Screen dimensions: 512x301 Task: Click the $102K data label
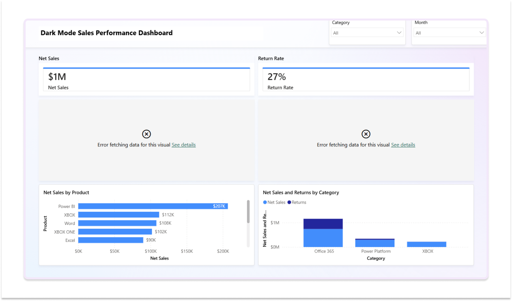(x=161, y=232)
